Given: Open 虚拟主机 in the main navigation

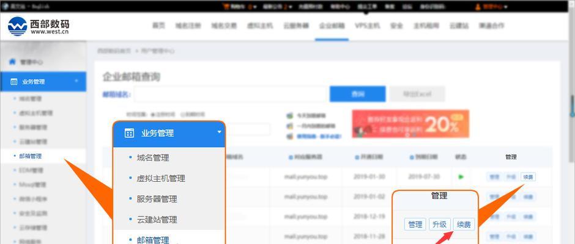Looking at the screenshot, I should point(260,26).
